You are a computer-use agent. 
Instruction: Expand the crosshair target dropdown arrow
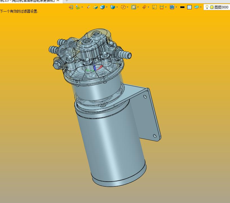[149, 7]
